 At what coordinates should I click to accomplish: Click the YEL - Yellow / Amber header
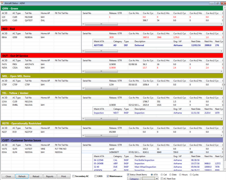[112, 93]
